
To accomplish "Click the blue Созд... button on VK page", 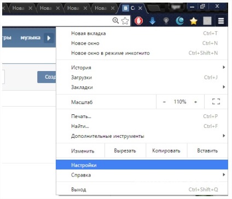I will coord(47,77).
